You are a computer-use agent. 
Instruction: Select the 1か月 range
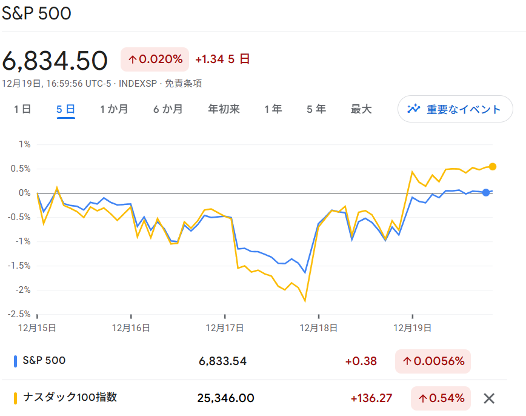tap(114, 109)
